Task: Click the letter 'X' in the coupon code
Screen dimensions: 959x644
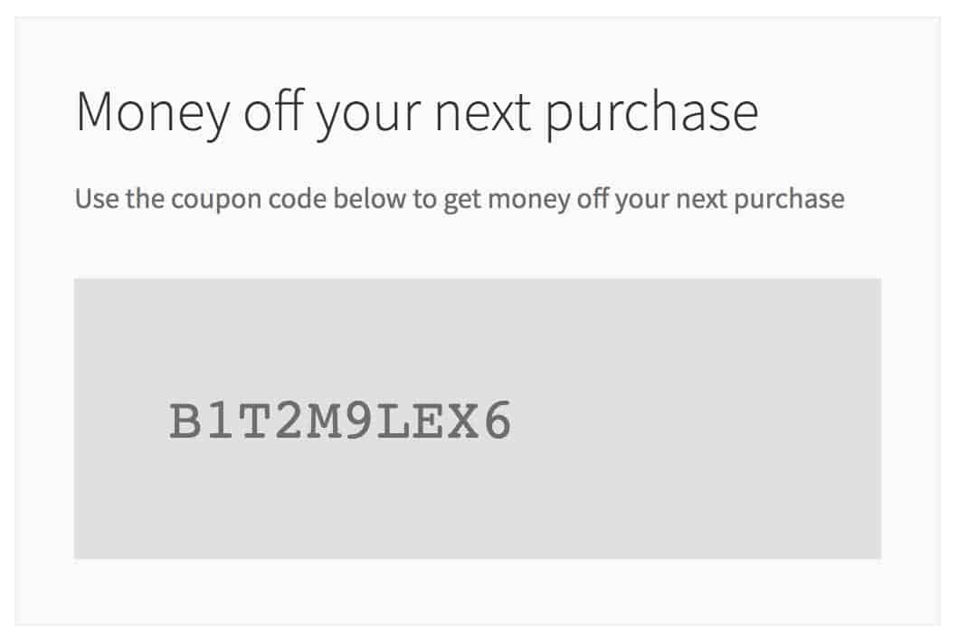Action: coord(462,421)
